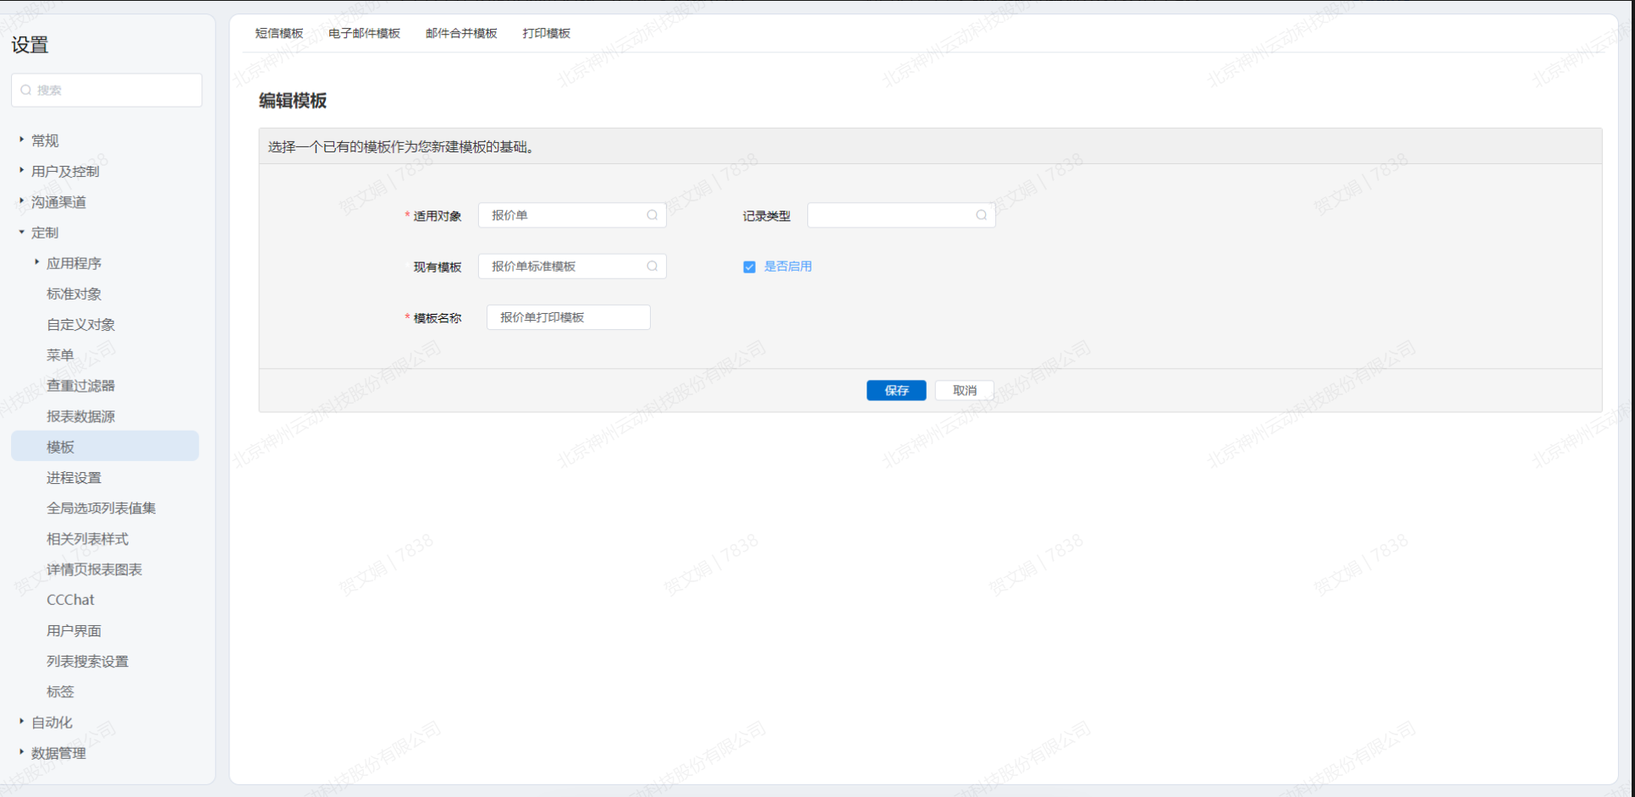Expand the 数据管理 section

tap(22, 752)
